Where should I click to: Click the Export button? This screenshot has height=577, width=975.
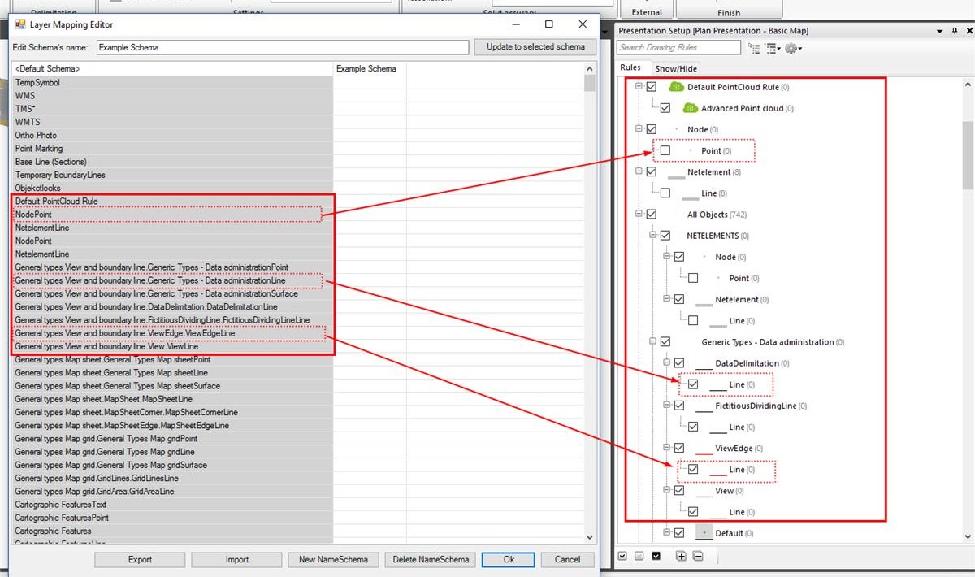[x=140, y=559]
